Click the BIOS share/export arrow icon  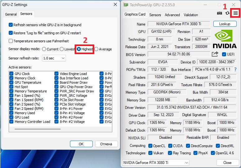point(215,54)
